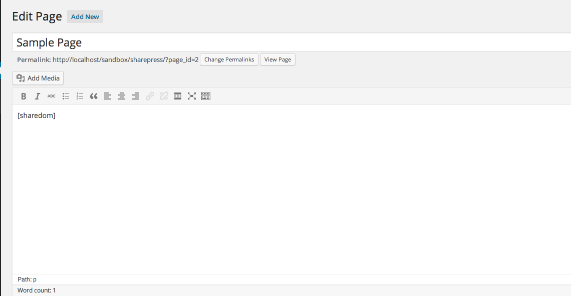Click the unlink icon
Screen dimensions: 571x296
164,96
